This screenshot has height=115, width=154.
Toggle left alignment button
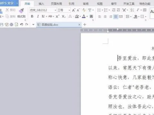(x=100, y=17)
